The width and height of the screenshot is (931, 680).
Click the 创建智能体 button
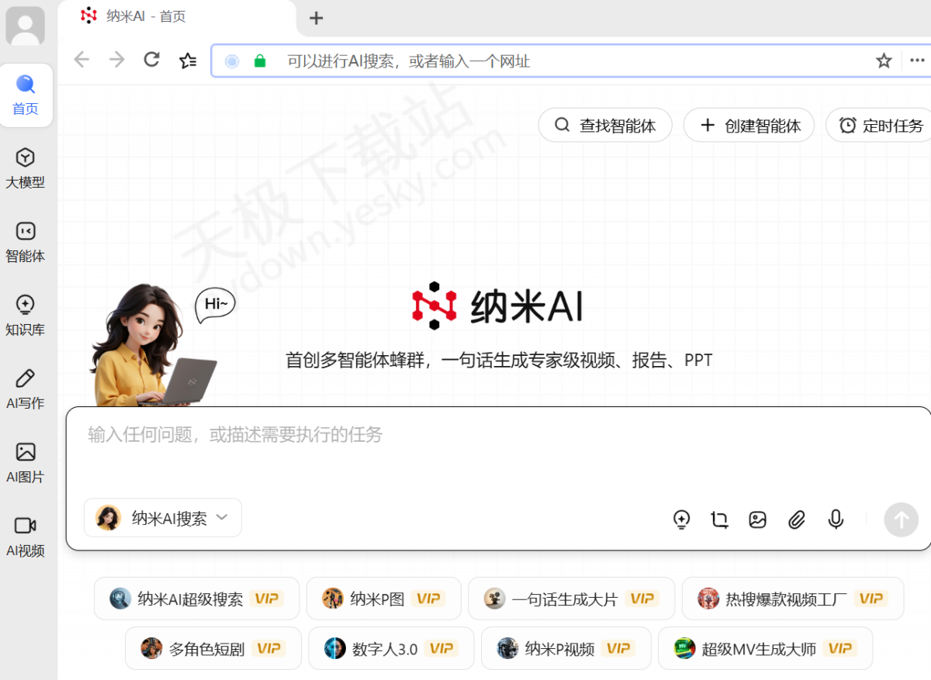(749, 126)
